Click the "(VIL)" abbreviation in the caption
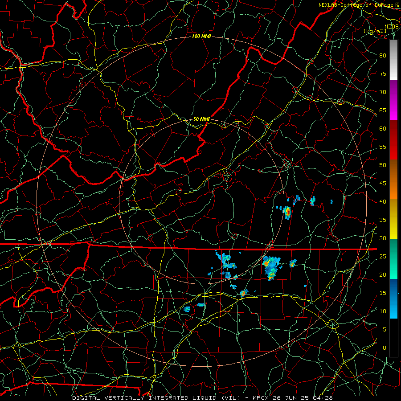The image size is (401, 401). [231, 398]
